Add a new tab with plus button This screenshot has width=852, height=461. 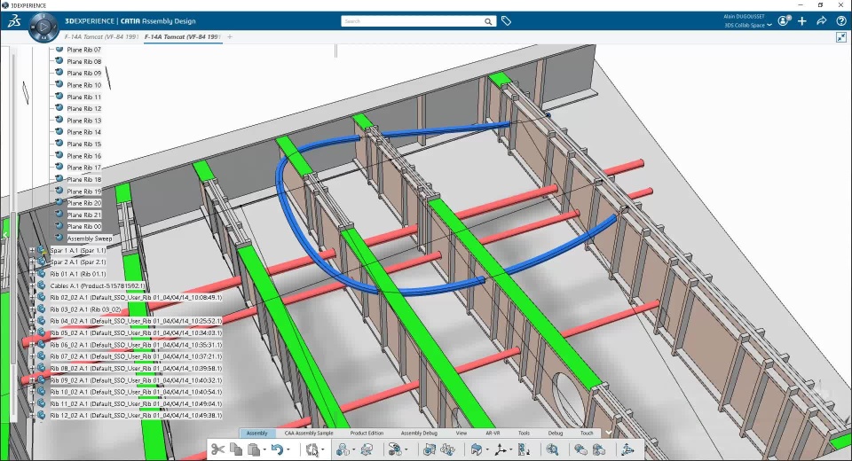230,37
